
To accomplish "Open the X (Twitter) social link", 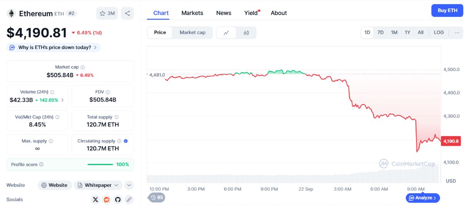I will pos(96,199).
